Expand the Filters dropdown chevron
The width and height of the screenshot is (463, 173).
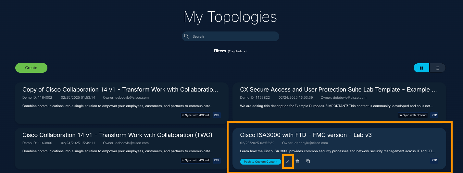point(245,51)
